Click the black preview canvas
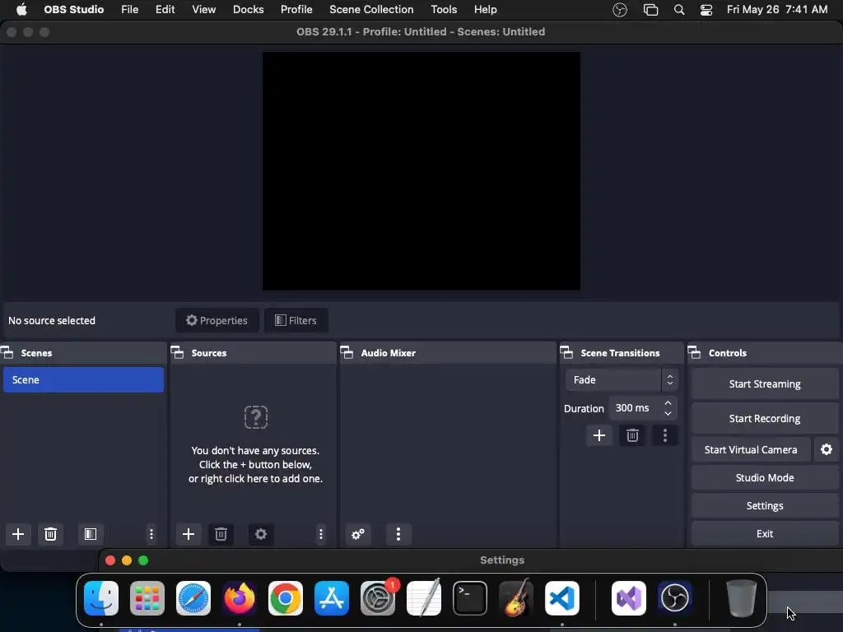The image size is (843, 632). tap(421, 171)
